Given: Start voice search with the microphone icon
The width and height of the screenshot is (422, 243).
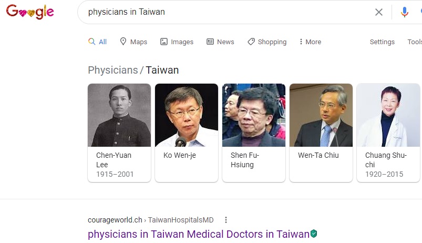Looking at the screenshot, I should tap(404, 12).
